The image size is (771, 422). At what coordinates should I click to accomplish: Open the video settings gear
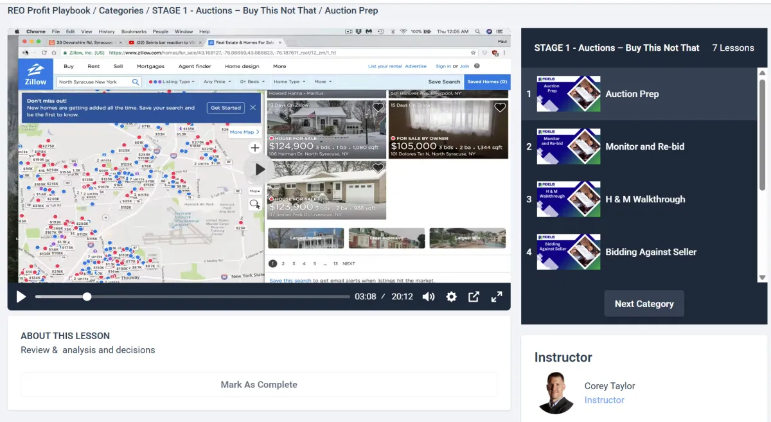coord(452,297)
